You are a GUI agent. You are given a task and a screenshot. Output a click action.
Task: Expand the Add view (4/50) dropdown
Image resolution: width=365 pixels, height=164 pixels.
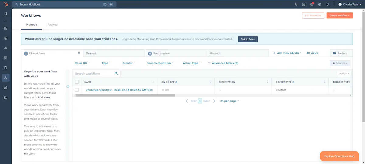[x=287, y=53]
